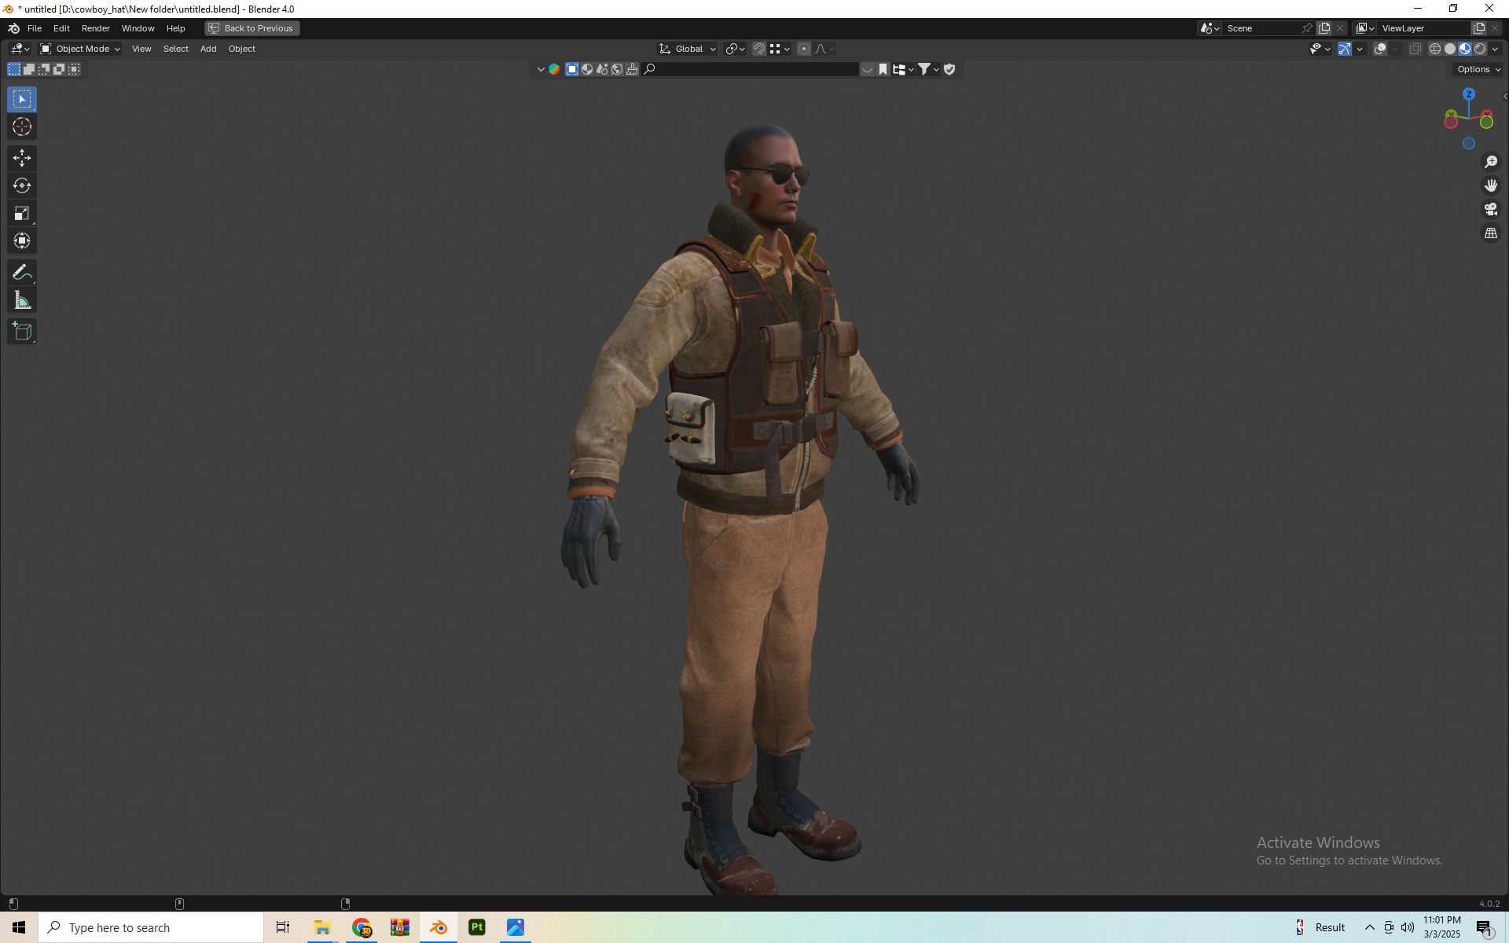Image resolution: width=1509 pixels, height=943 pixels.
Task: Click the asset bookmark icon
Action: (883, 69)
